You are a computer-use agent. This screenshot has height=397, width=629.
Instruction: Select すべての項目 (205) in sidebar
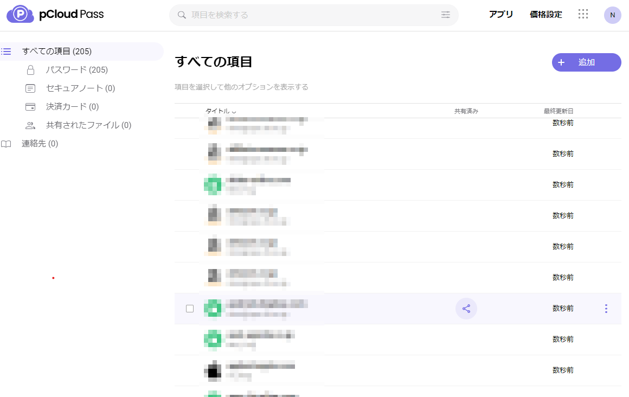[82, 52]
